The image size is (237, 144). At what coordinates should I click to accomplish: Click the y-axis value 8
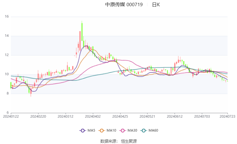tap(8, 94)
